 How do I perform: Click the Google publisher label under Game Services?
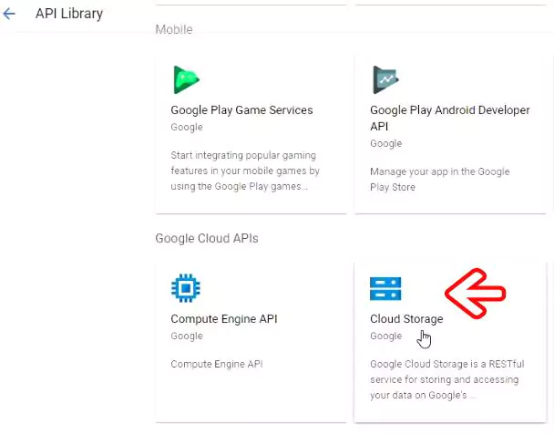click(x=187, y=128)
